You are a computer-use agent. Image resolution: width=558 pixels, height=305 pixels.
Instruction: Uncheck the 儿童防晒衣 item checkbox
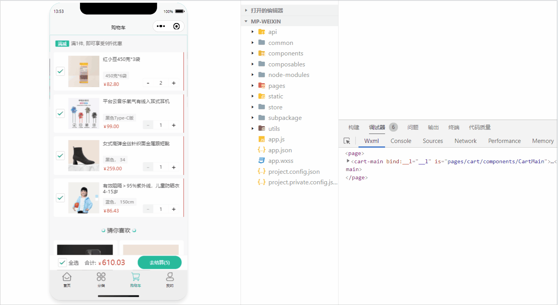tap(60, 198)
